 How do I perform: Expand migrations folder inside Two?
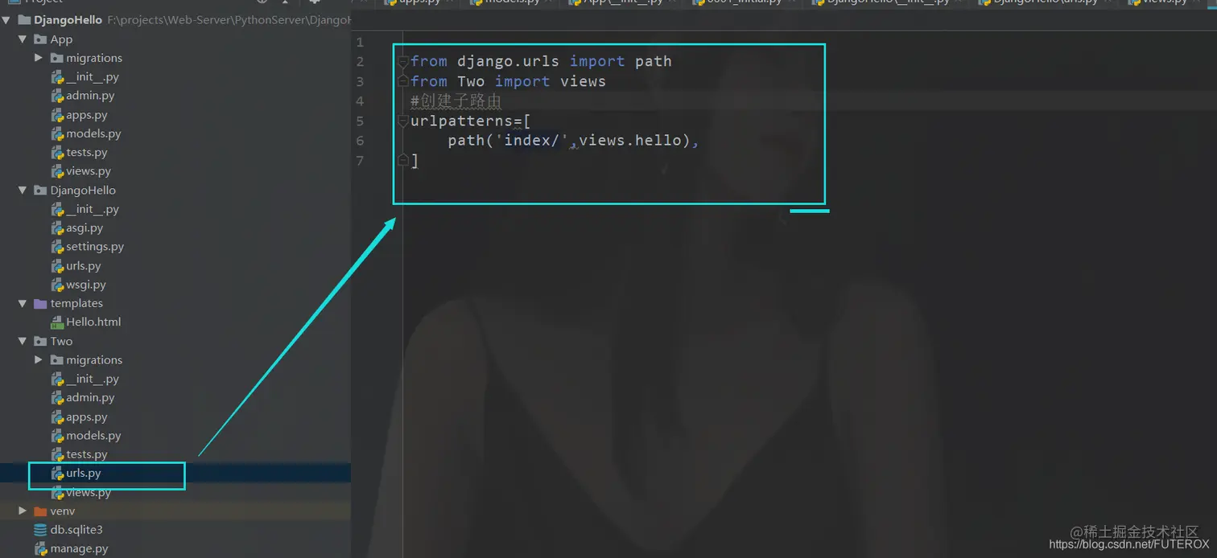click(x=39, y=359)
